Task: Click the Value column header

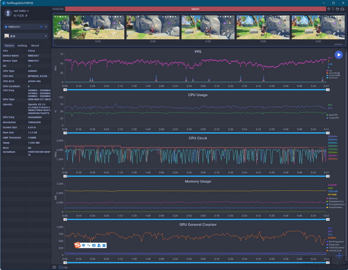Action: (32, 51)
